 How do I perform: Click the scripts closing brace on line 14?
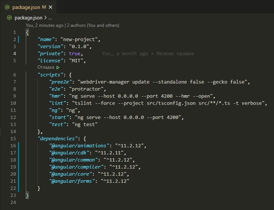click(x=39, y=132)
